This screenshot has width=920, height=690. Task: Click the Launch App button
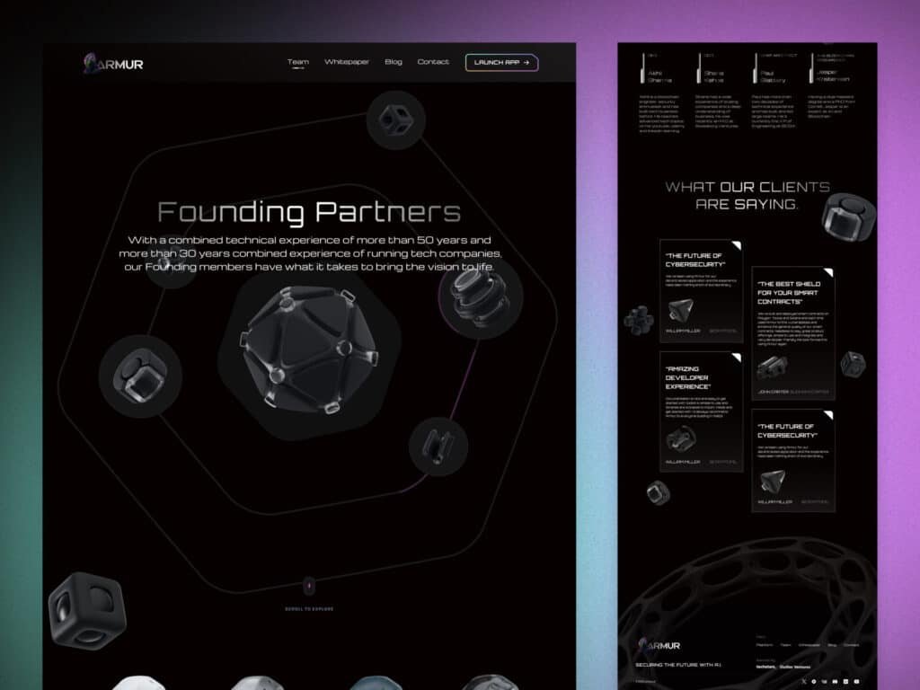pos(501,63)
